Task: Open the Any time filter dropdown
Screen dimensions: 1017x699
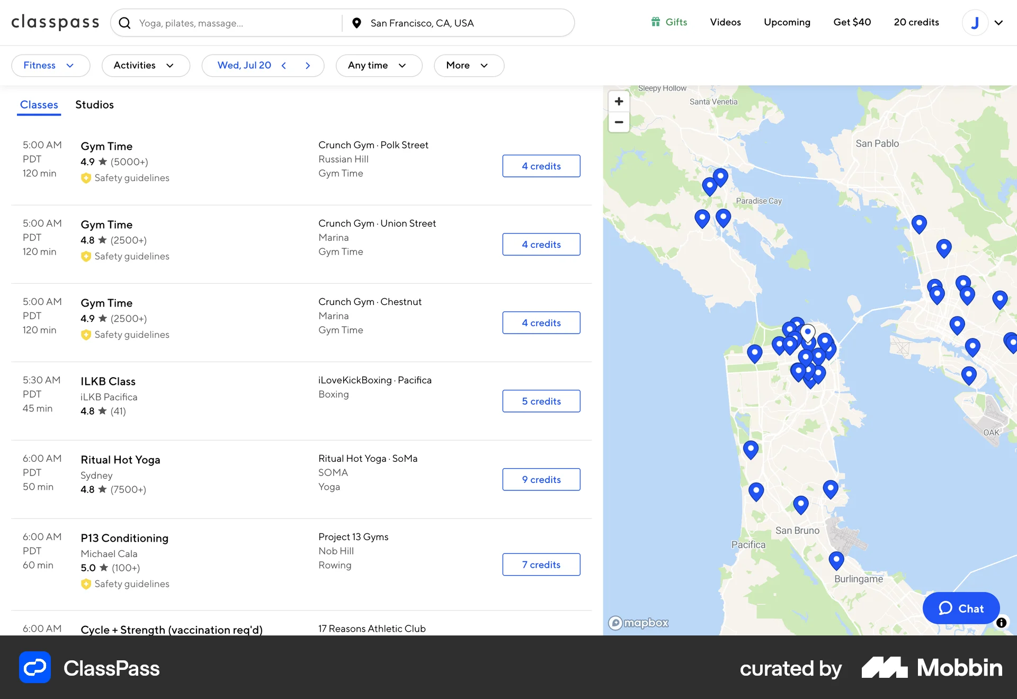Action: click(x=378, y=65)
